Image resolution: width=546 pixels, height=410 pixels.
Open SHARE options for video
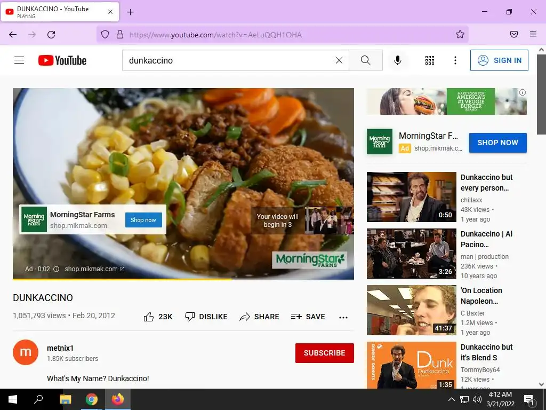[260, 317]
